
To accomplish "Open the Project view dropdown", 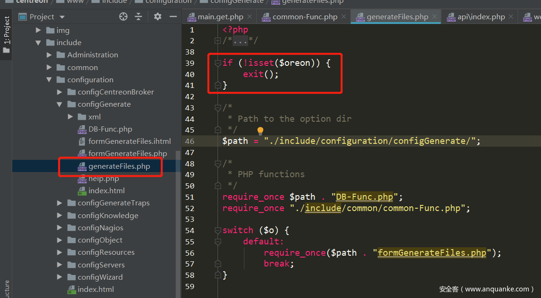I will (62, 17).
